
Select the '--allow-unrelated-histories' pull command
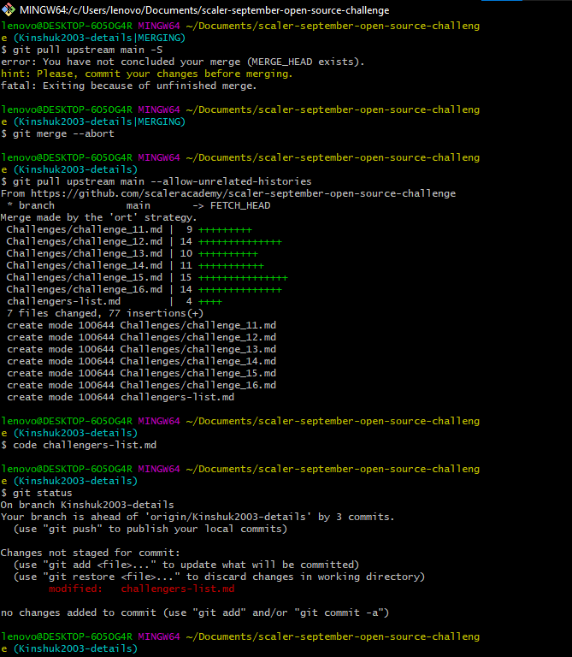pyautogui.click(x=162, y=181)
